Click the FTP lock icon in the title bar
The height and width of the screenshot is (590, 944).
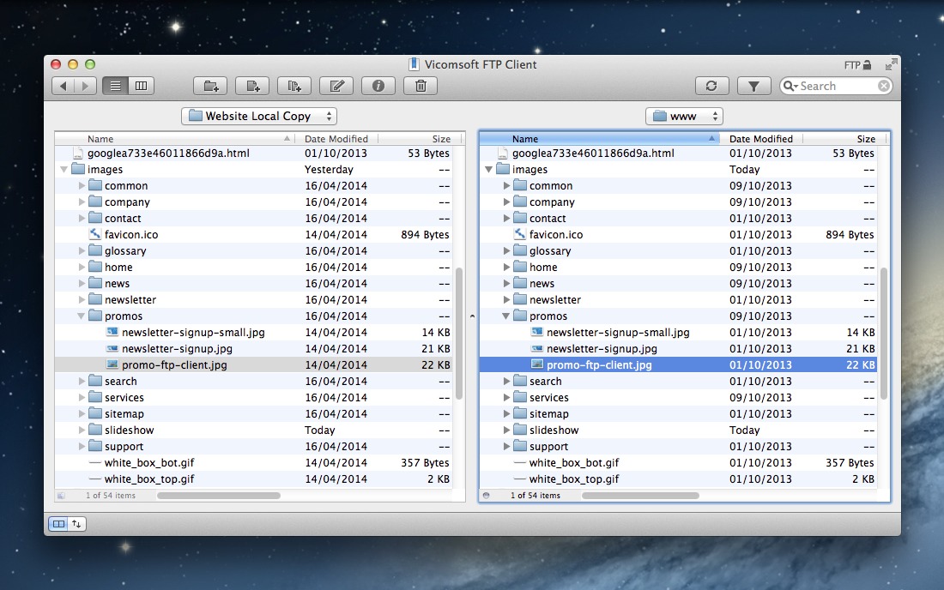pos(866,64)
